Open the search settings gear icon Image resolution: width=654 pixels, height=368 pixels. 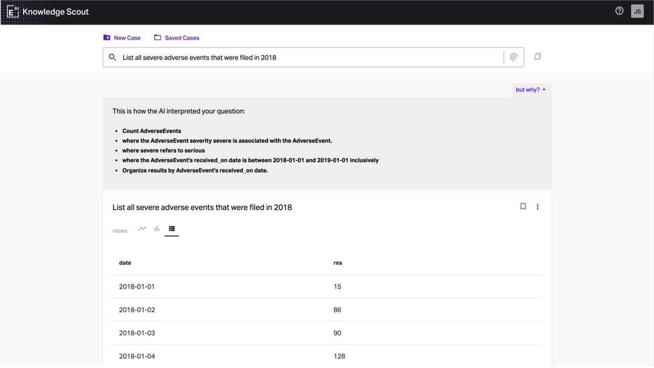tap(514, 57)
